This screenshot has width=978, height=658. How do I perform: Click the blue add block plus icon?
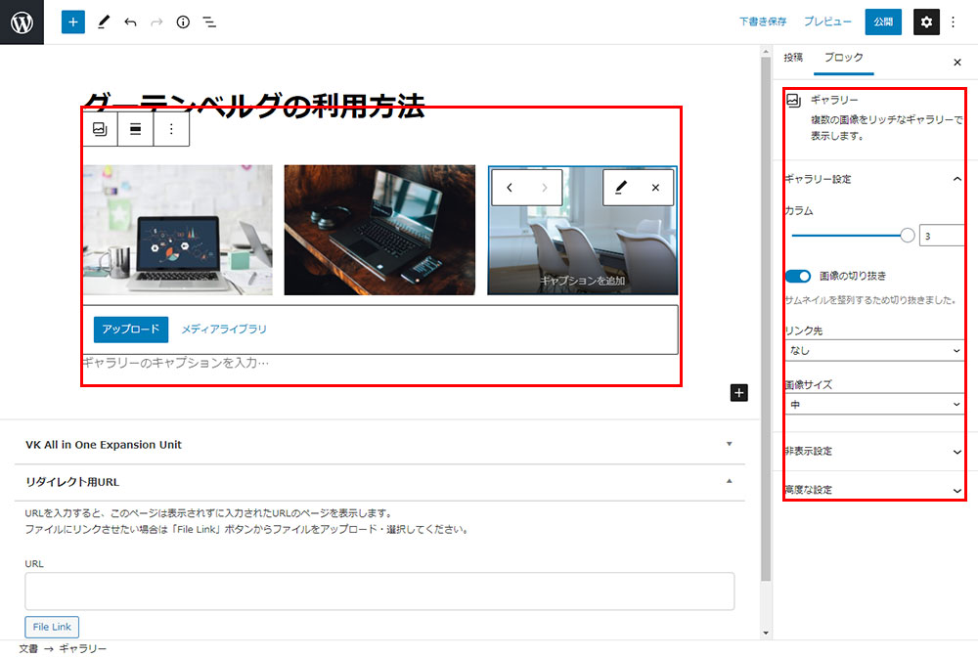73,22
